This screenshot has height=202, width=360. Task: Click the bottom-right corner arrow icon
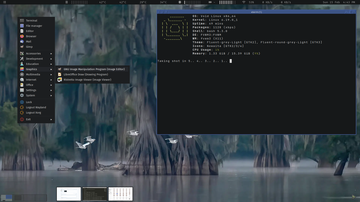click(x=354, y=197)
